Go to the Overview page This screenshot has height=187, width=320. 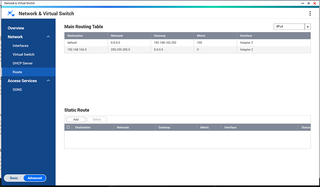coord(16,28)
